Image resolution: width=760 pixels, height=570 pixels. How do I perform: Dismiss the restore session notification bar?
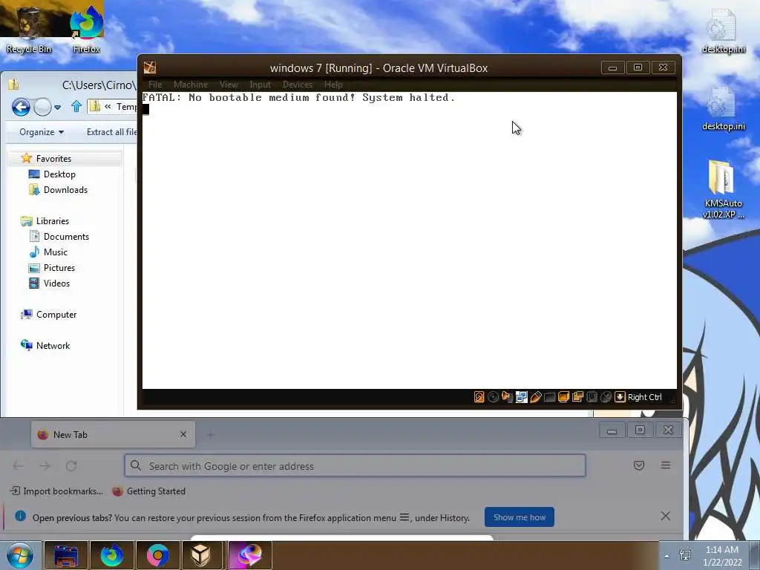pos(666,517)
